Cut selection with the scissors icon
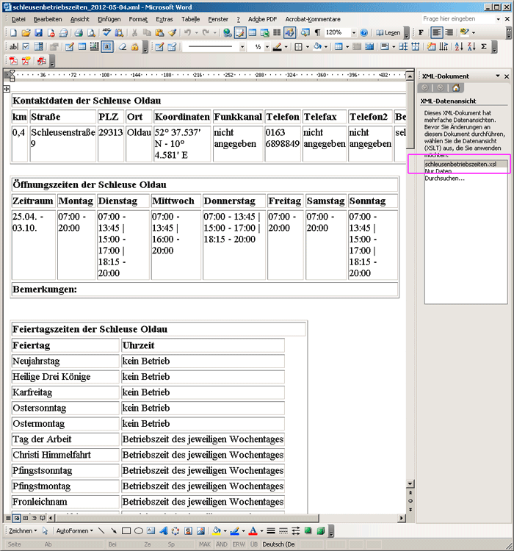514x551 pixels. [134, 32]
